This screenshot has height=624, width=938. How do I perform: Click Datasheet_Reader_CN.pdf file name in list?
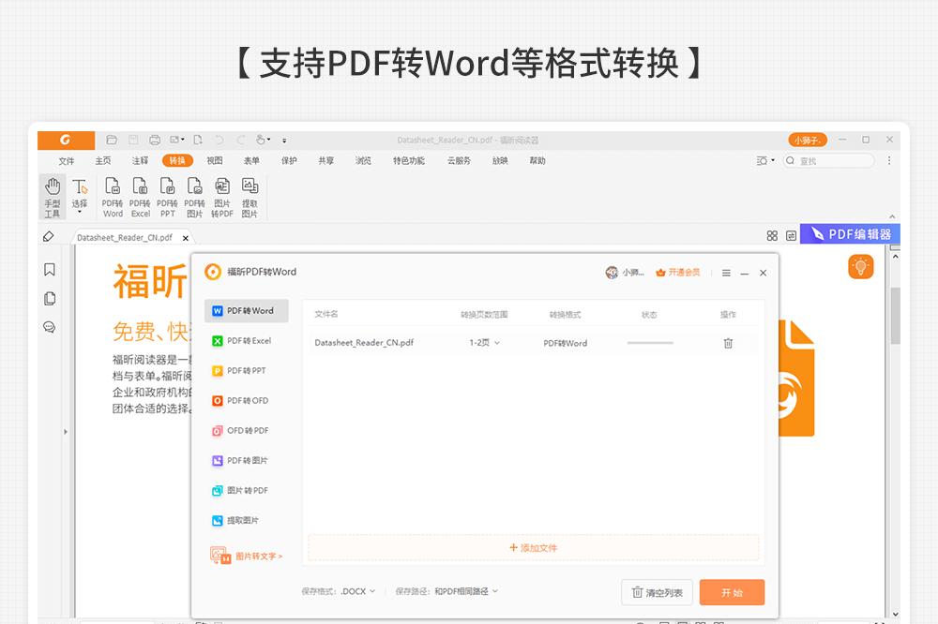(364, 343)
